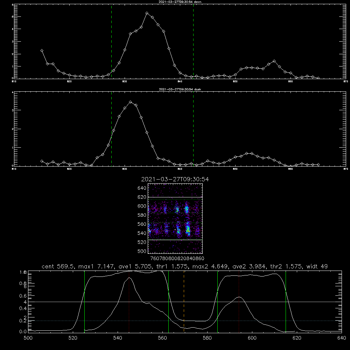This screenshot has height=350, width=350.
Task: Click the peak diamond marker in dusk plot
Action: (131, 102)
